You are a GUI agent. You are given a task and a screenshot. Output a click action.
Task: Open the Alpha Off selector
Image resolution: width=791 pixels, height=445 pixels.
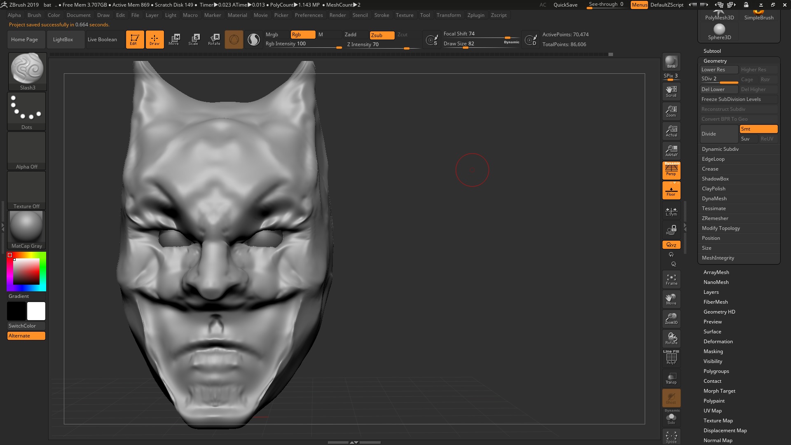point(27,151)
